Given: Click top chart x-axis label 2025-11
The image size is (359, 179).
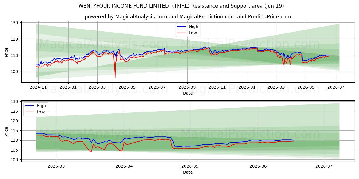Looking at the screenshot, I should pyautogui.click(x=217, y=87).
